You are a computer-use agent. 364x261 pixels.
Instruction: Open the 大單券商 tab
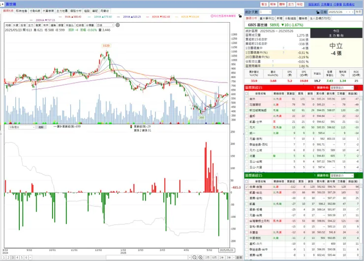[48, 11]
